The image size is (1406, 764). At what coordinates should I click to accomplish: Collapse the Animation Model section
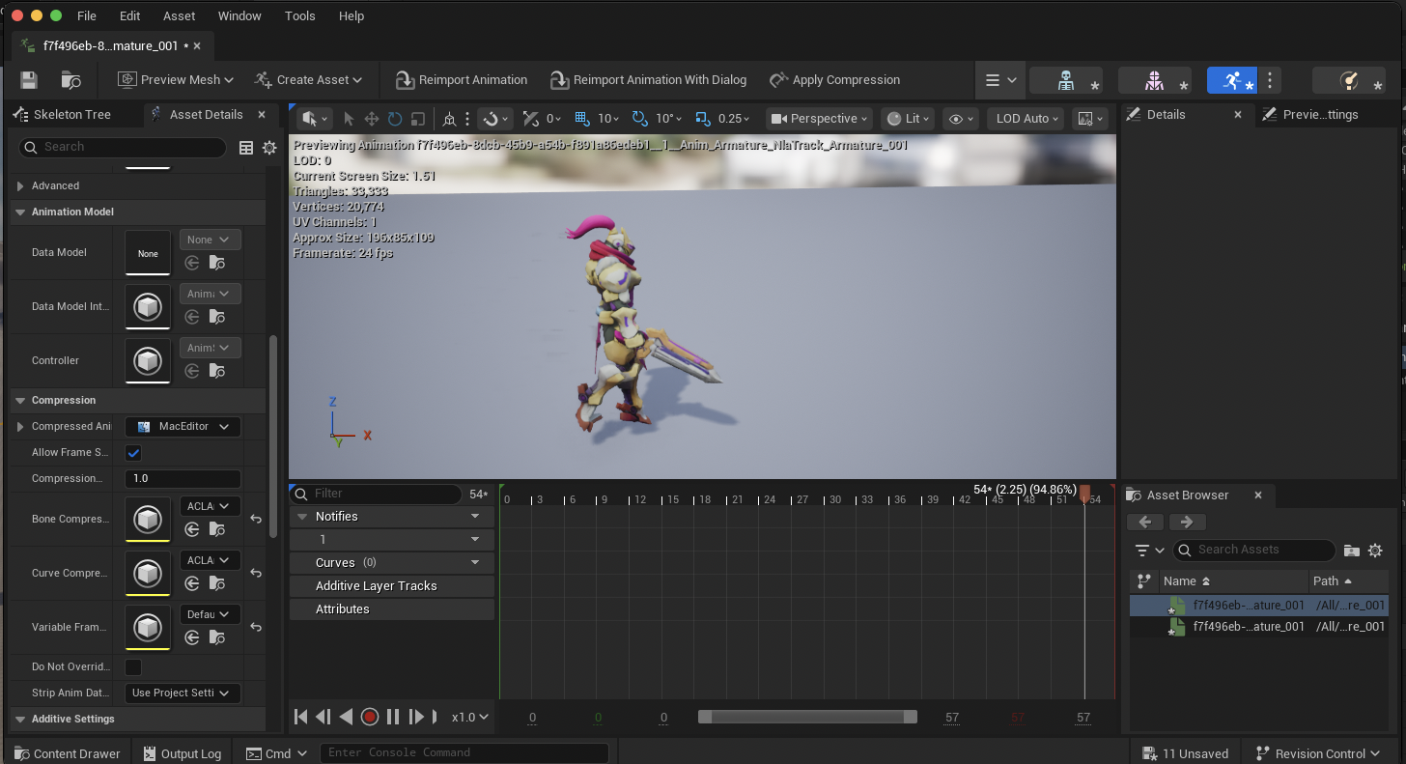point(20,212)
